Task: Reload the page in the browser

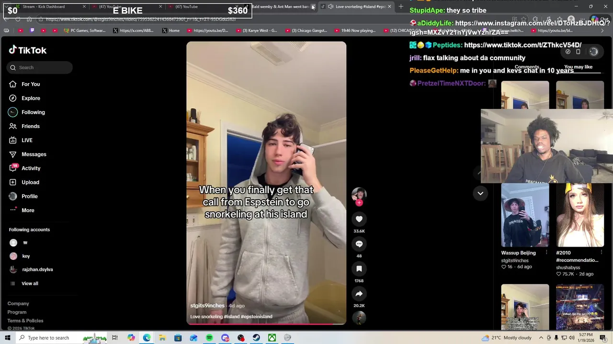Action: pyautogui.click(x=18, y=19)
